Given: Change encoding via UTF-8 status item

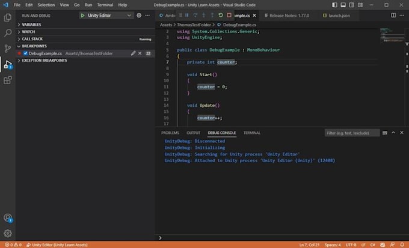Looking at the screenshot, I should coord(351,245).
